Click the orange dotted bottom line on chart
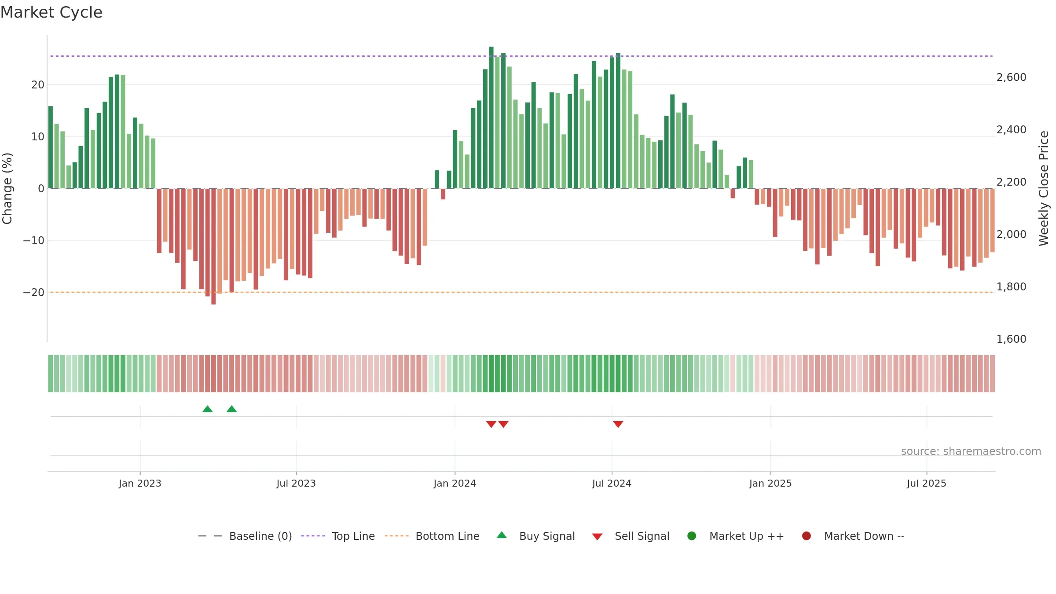This screenshot has height=594, width=1056. coord(521,292)
